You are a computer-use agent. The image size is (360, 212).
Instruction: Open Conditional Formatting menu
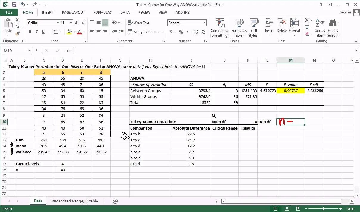[x=220, y=28]
